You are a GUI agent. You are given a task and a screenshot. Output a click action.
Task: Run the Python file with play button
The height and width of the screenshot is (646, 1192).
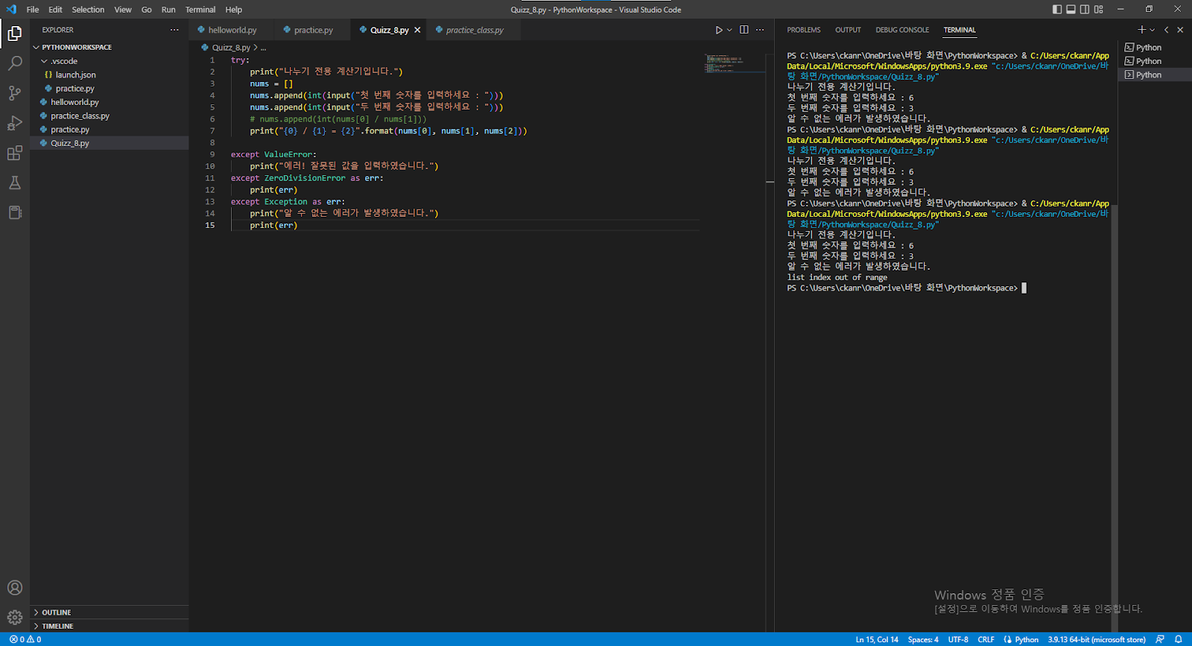pos(719,30)
